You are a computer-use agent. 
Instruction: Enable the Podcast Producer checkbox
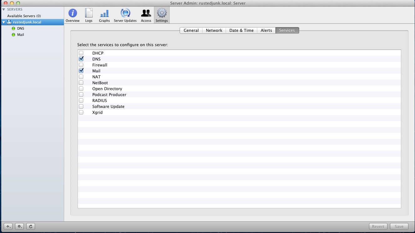pos(81,95)
